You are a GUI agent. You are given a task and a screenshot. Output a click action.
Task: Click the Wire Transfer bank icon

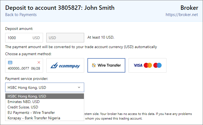94,65
